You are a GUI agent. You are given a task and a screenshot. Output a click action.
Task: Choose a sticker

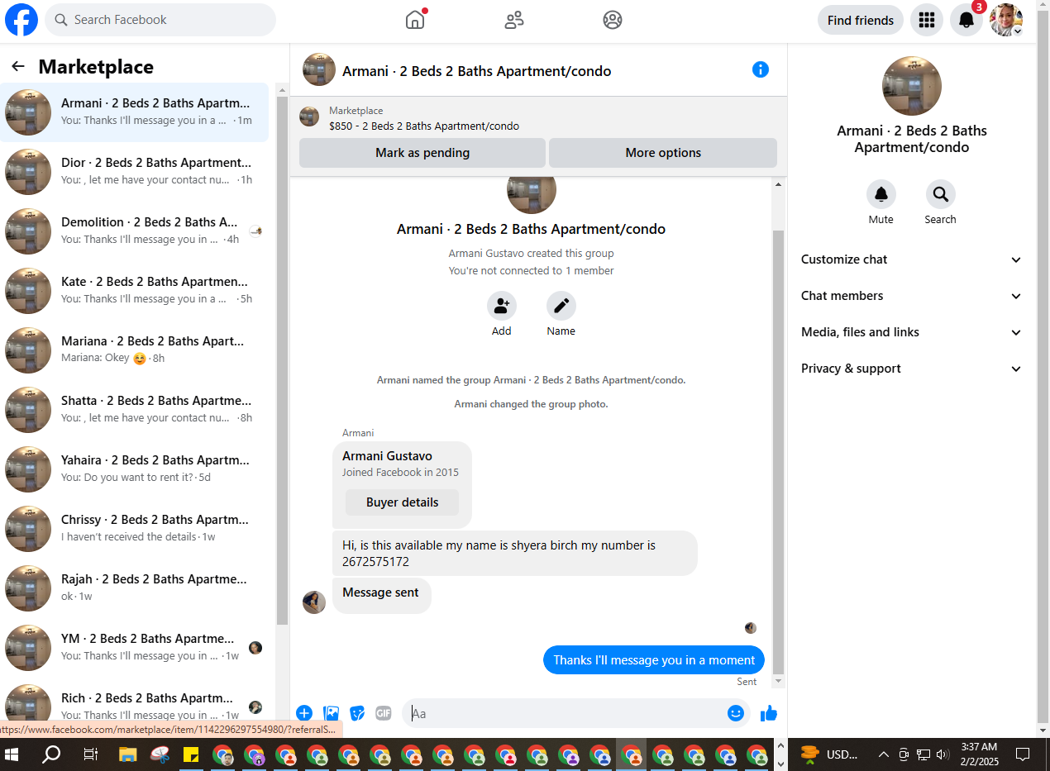coord(357,713)
